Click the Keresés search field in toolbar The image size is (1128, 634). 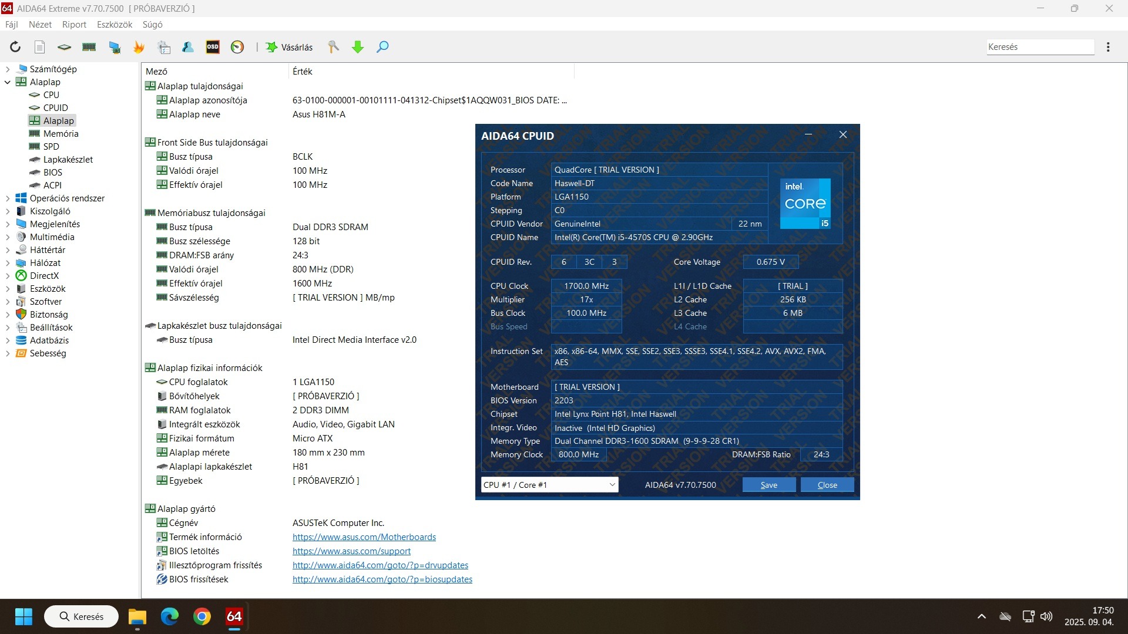(1040, 47)
